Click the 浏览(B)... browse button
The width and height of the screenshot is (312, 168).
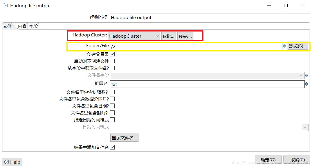tap(298, 46)
